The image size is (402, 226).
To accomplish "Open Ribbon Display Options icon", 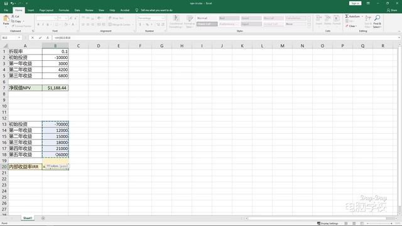I will pyautogui.click(x=368, y=3).
